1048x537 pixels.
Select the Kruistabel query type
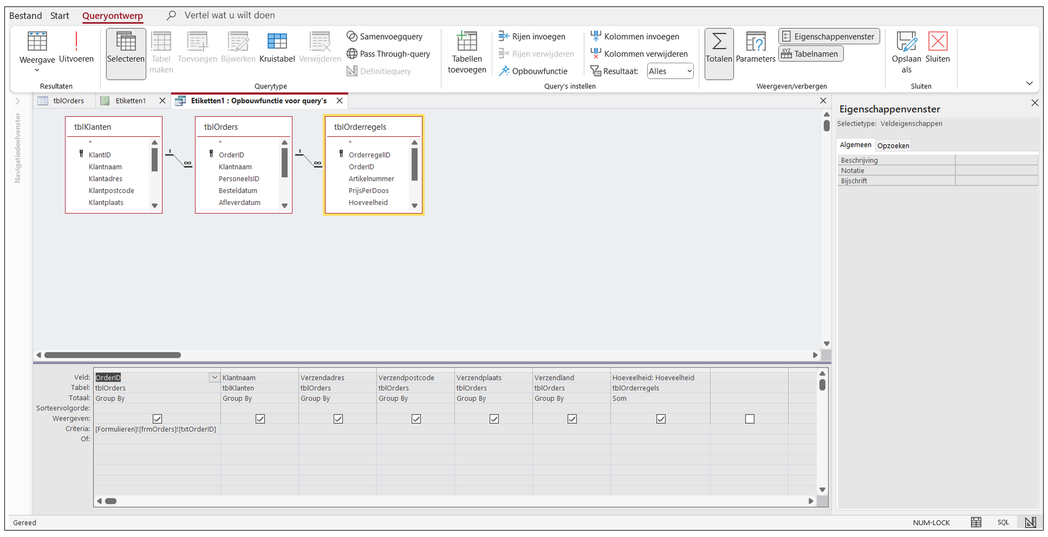tap(277, 48)
